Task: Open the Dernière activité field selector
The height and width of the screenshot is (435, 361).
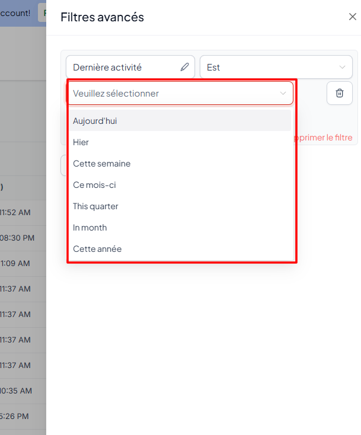Action: (x=124, y=68)
